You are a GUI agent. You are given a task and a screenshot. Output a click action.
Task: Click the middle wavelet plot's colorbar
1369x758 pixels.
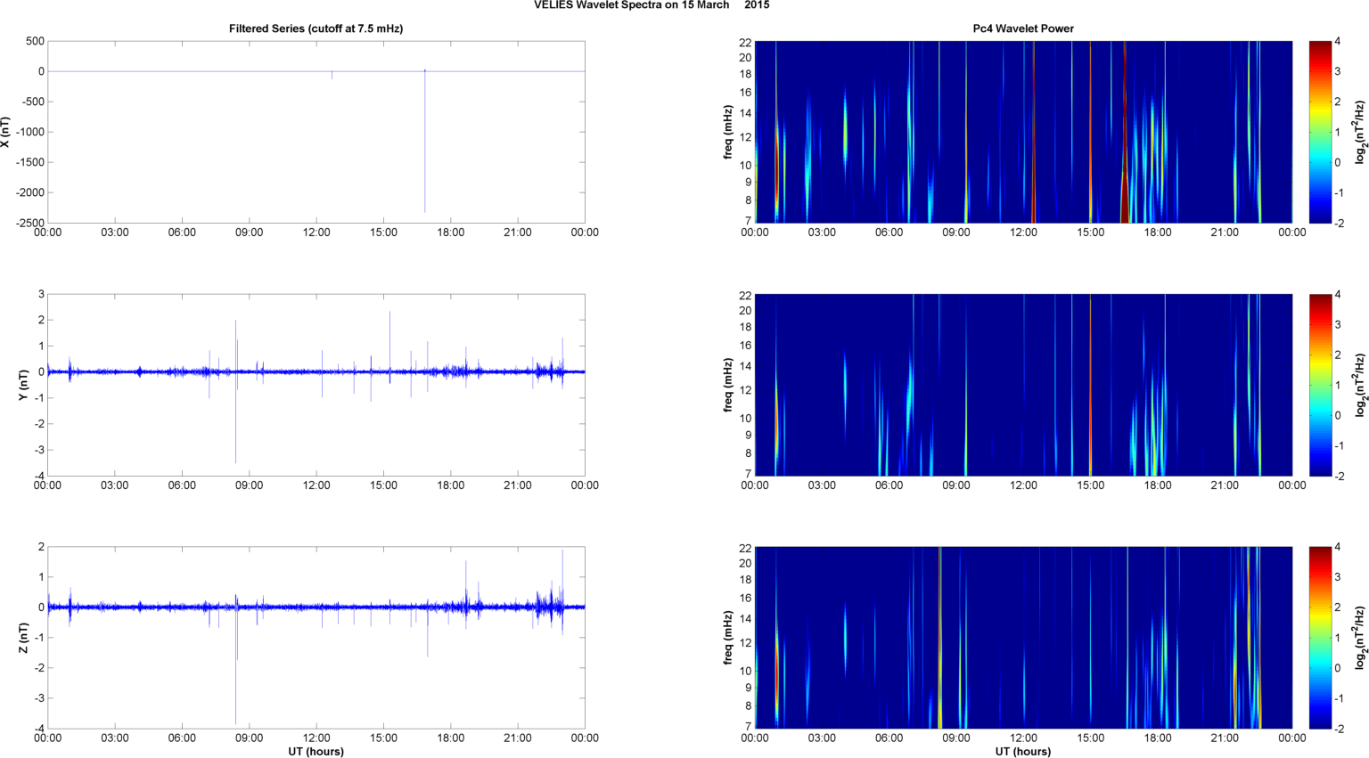[x=1321, y=385]
